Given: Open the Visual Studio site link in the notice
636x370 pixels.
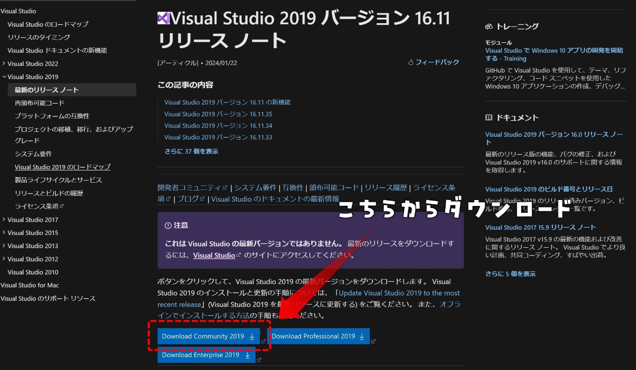Looking at the screenshot, I should [x=214, y=255].
